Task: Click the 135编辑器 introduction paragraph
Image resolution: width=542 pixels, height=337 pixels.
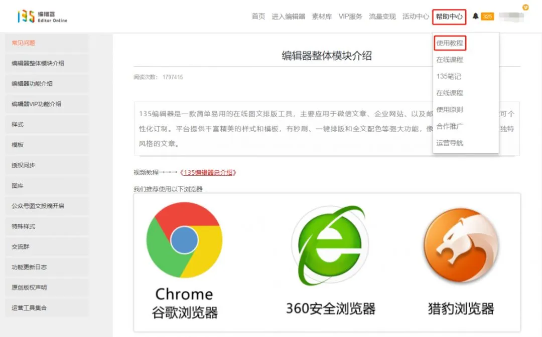Action: coord(327,129)
